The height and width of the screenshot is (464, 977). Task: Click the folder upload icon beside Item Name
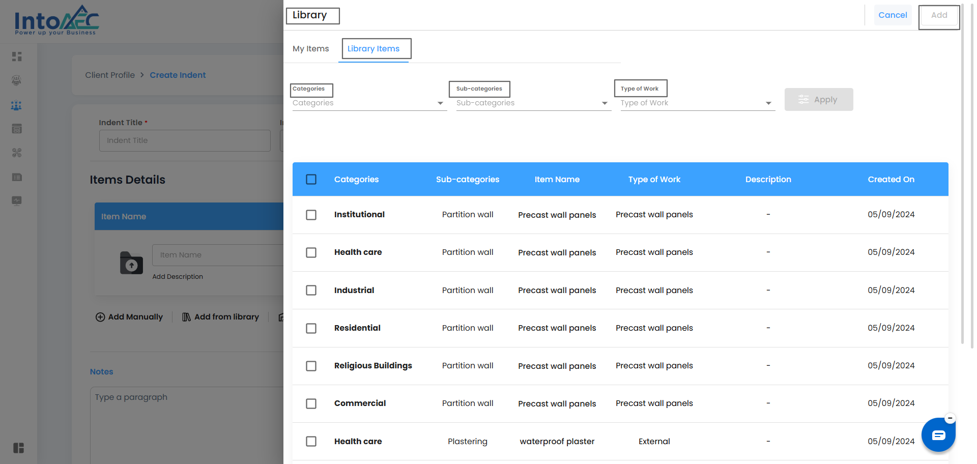click(x=131, y=263)
